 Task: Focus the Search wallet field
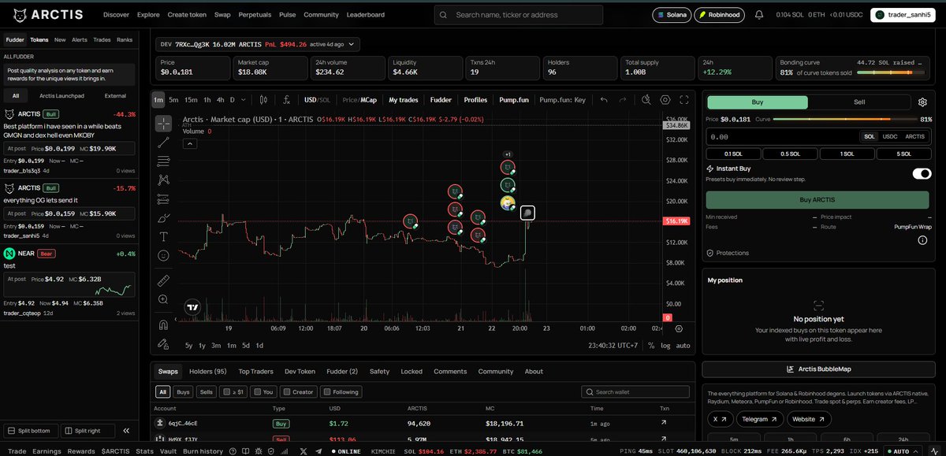[x=637, y=391]
